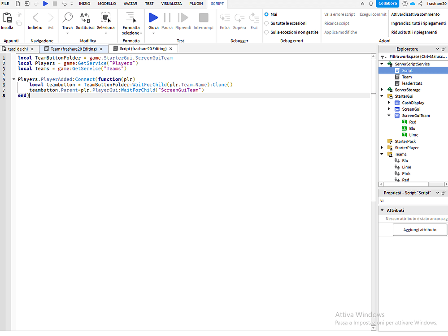The width and height of the screenshot is (448, 336).
Task: Switch to the PLUGIN ribbon tab
Action: coord(196,4)
